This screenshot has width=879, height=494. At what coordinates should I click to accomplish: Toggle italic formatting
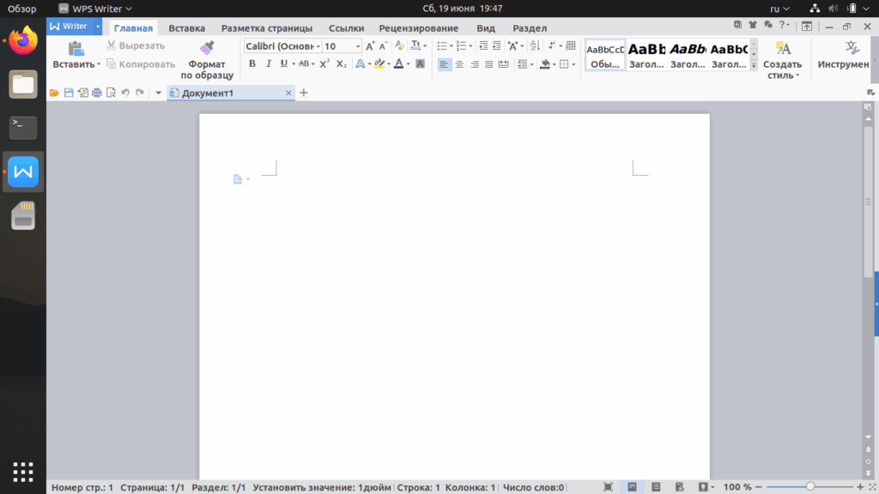tap(269, 63)
